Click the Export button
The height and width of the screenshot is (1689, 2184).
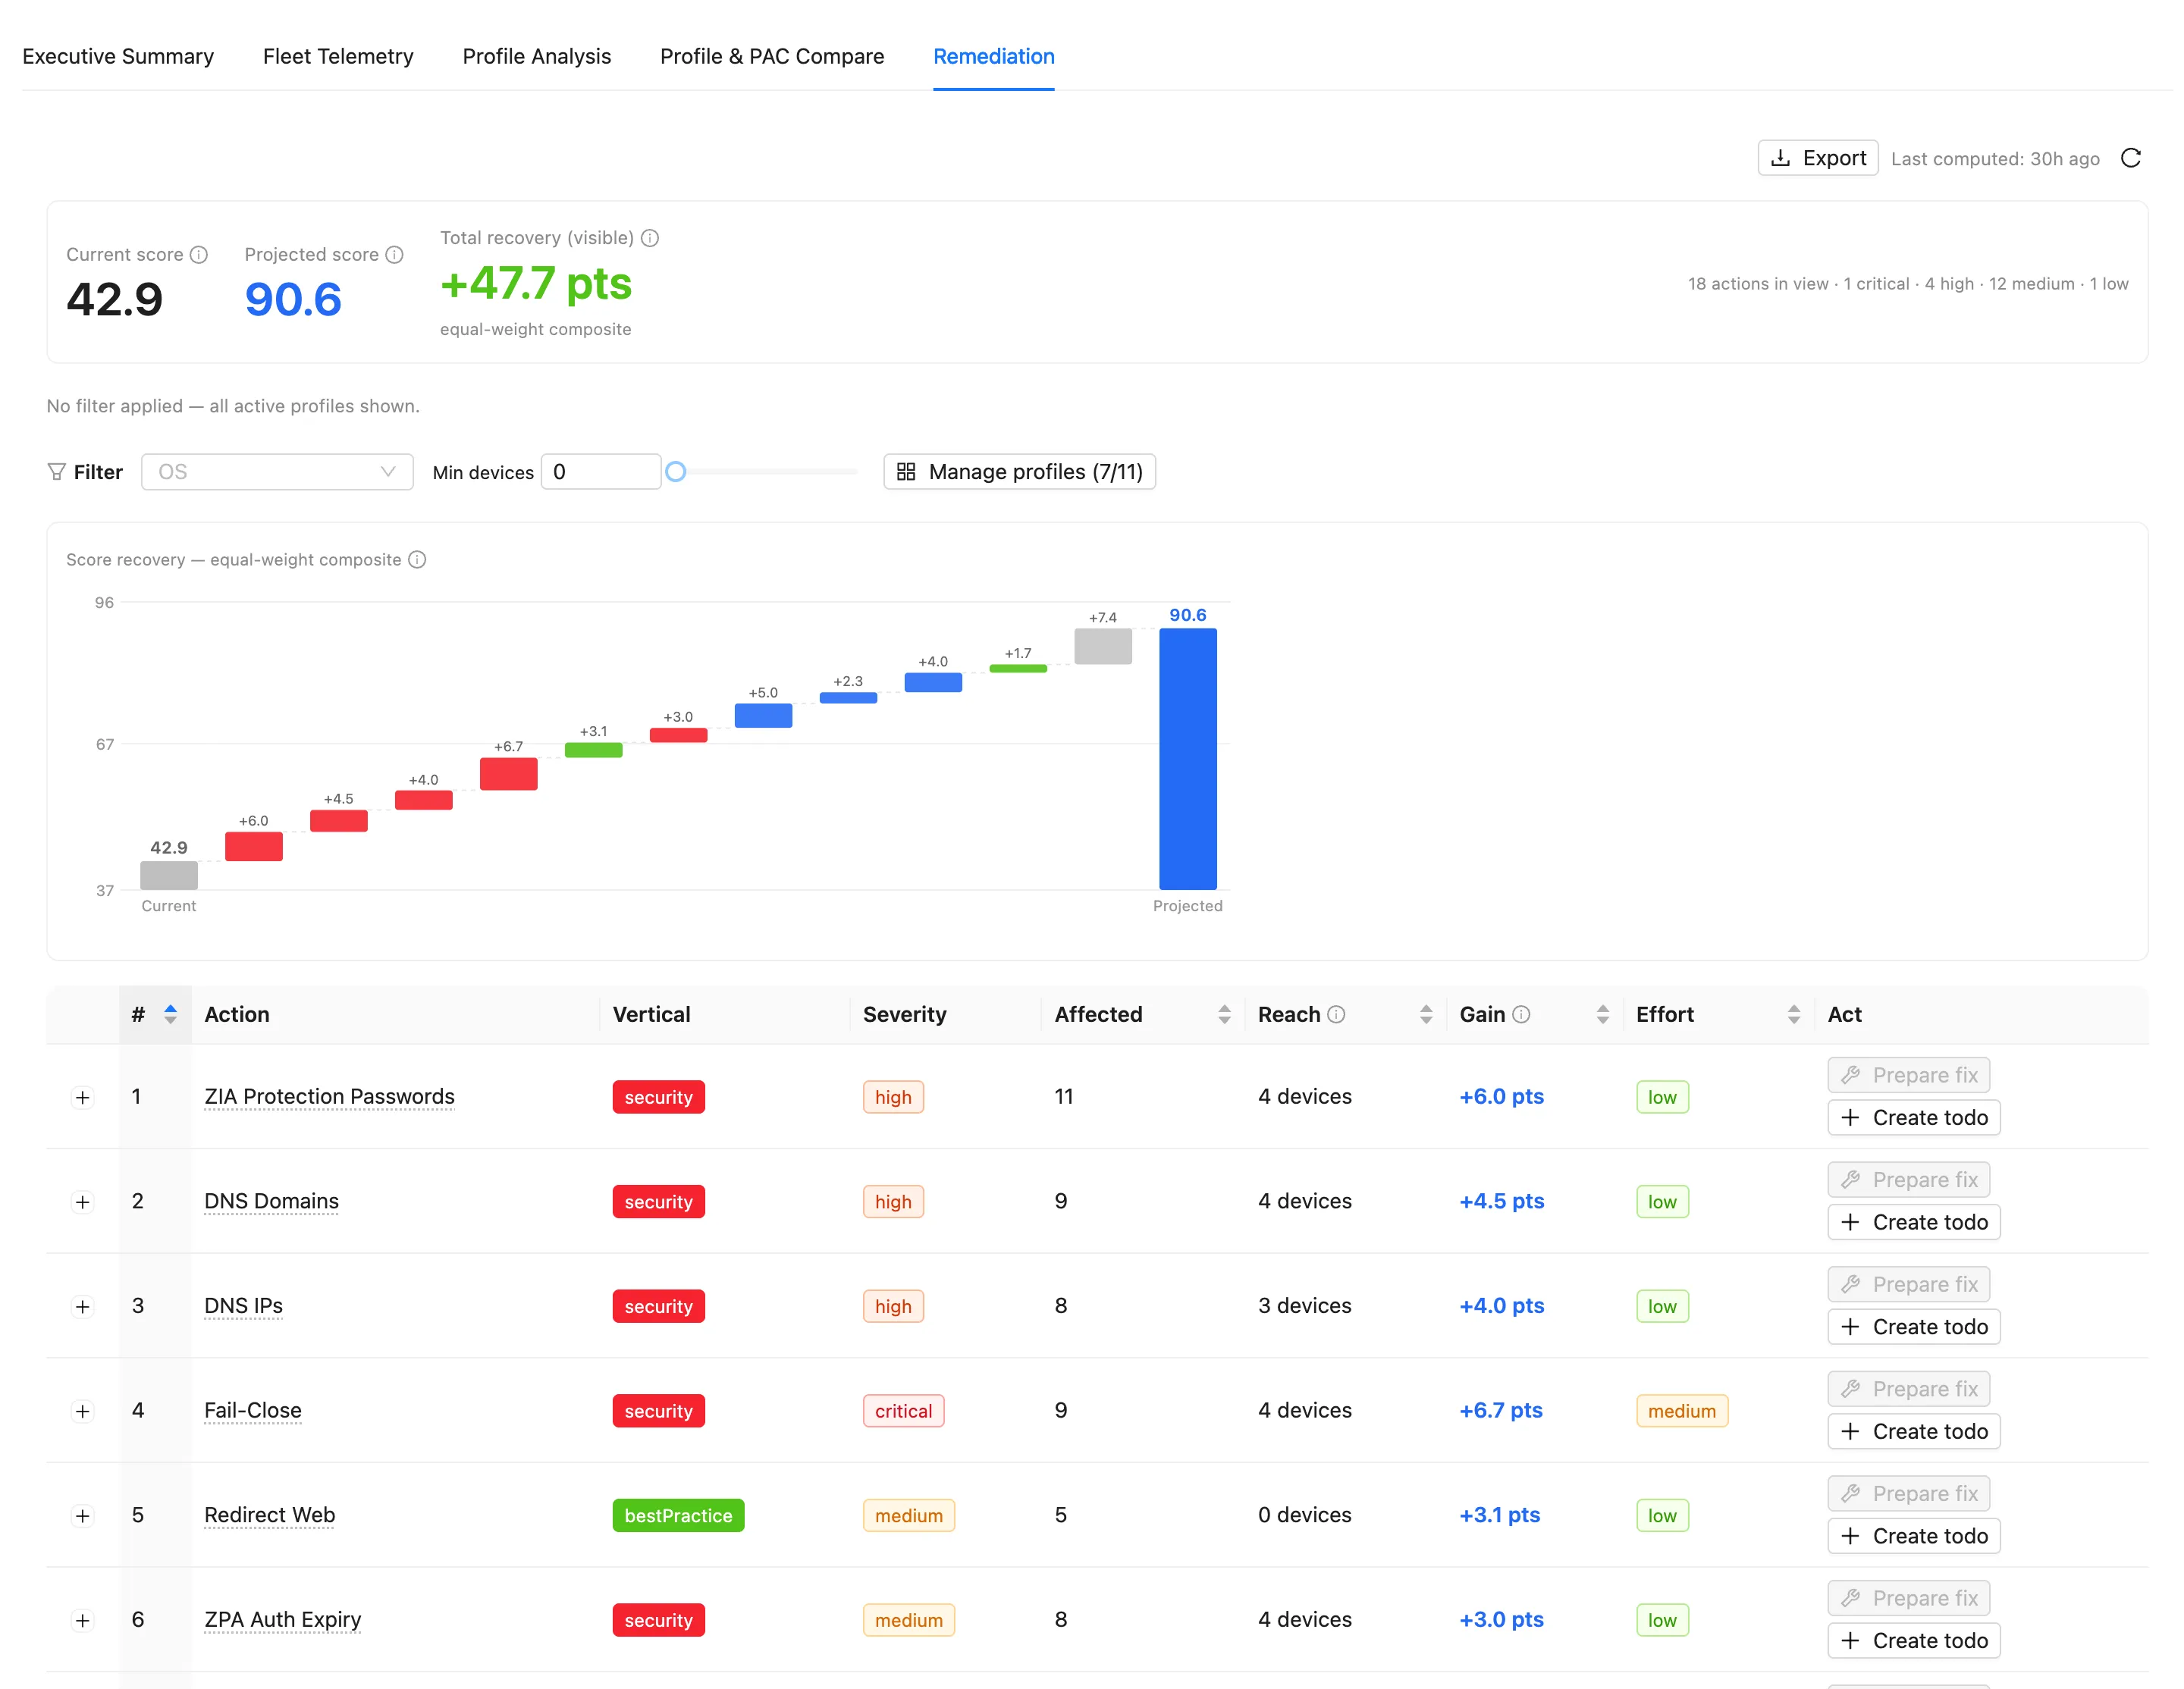point(1818,158)
